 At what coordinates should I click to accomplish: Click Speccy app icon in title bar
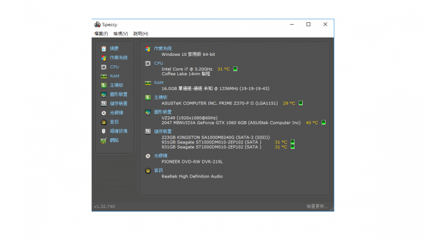[97, 25]
